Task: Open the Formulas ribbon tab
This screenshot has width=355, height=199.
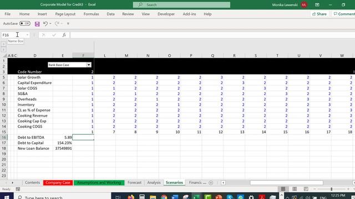Action: [91, 14]
